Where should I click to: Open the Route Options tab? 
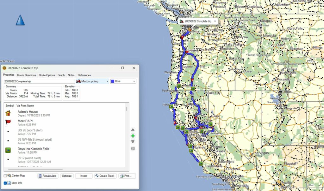[x=47, y=75]
